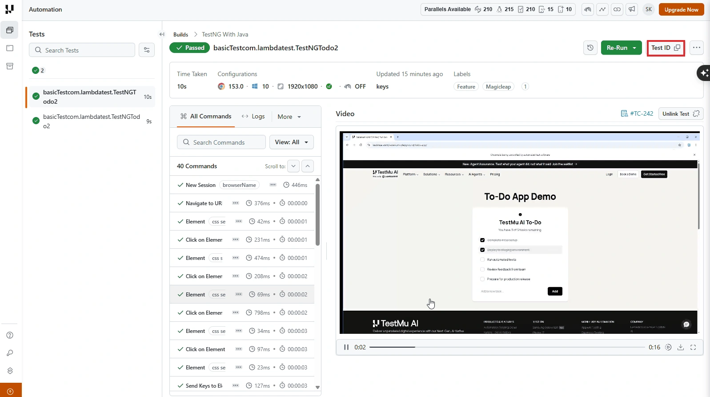Screen dimensions: 710x397
Task: Expand the More tab dropdown
Action: [x=289, y=117]
